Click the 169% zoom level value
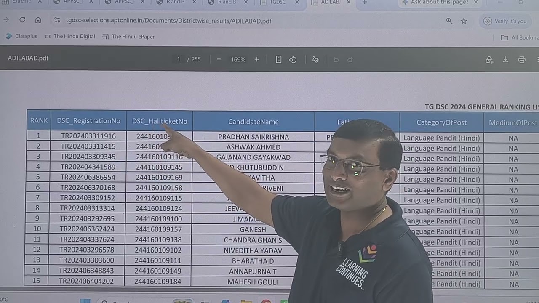This screenshot has width=539, height=303. coord(238,60)
